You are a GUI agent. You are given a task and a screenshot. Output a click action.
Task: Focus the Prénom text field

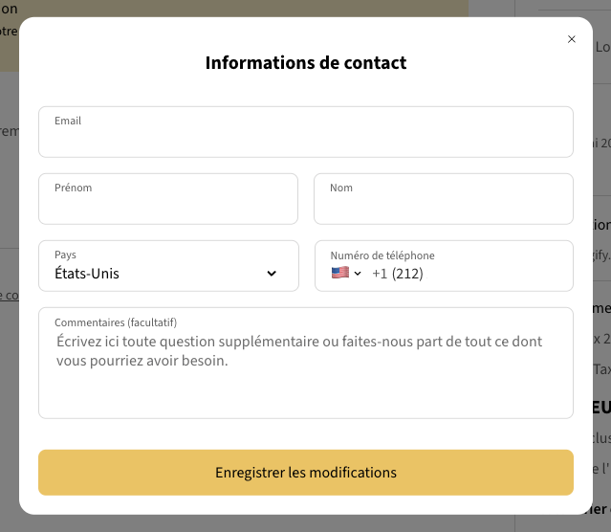[168, 207]
